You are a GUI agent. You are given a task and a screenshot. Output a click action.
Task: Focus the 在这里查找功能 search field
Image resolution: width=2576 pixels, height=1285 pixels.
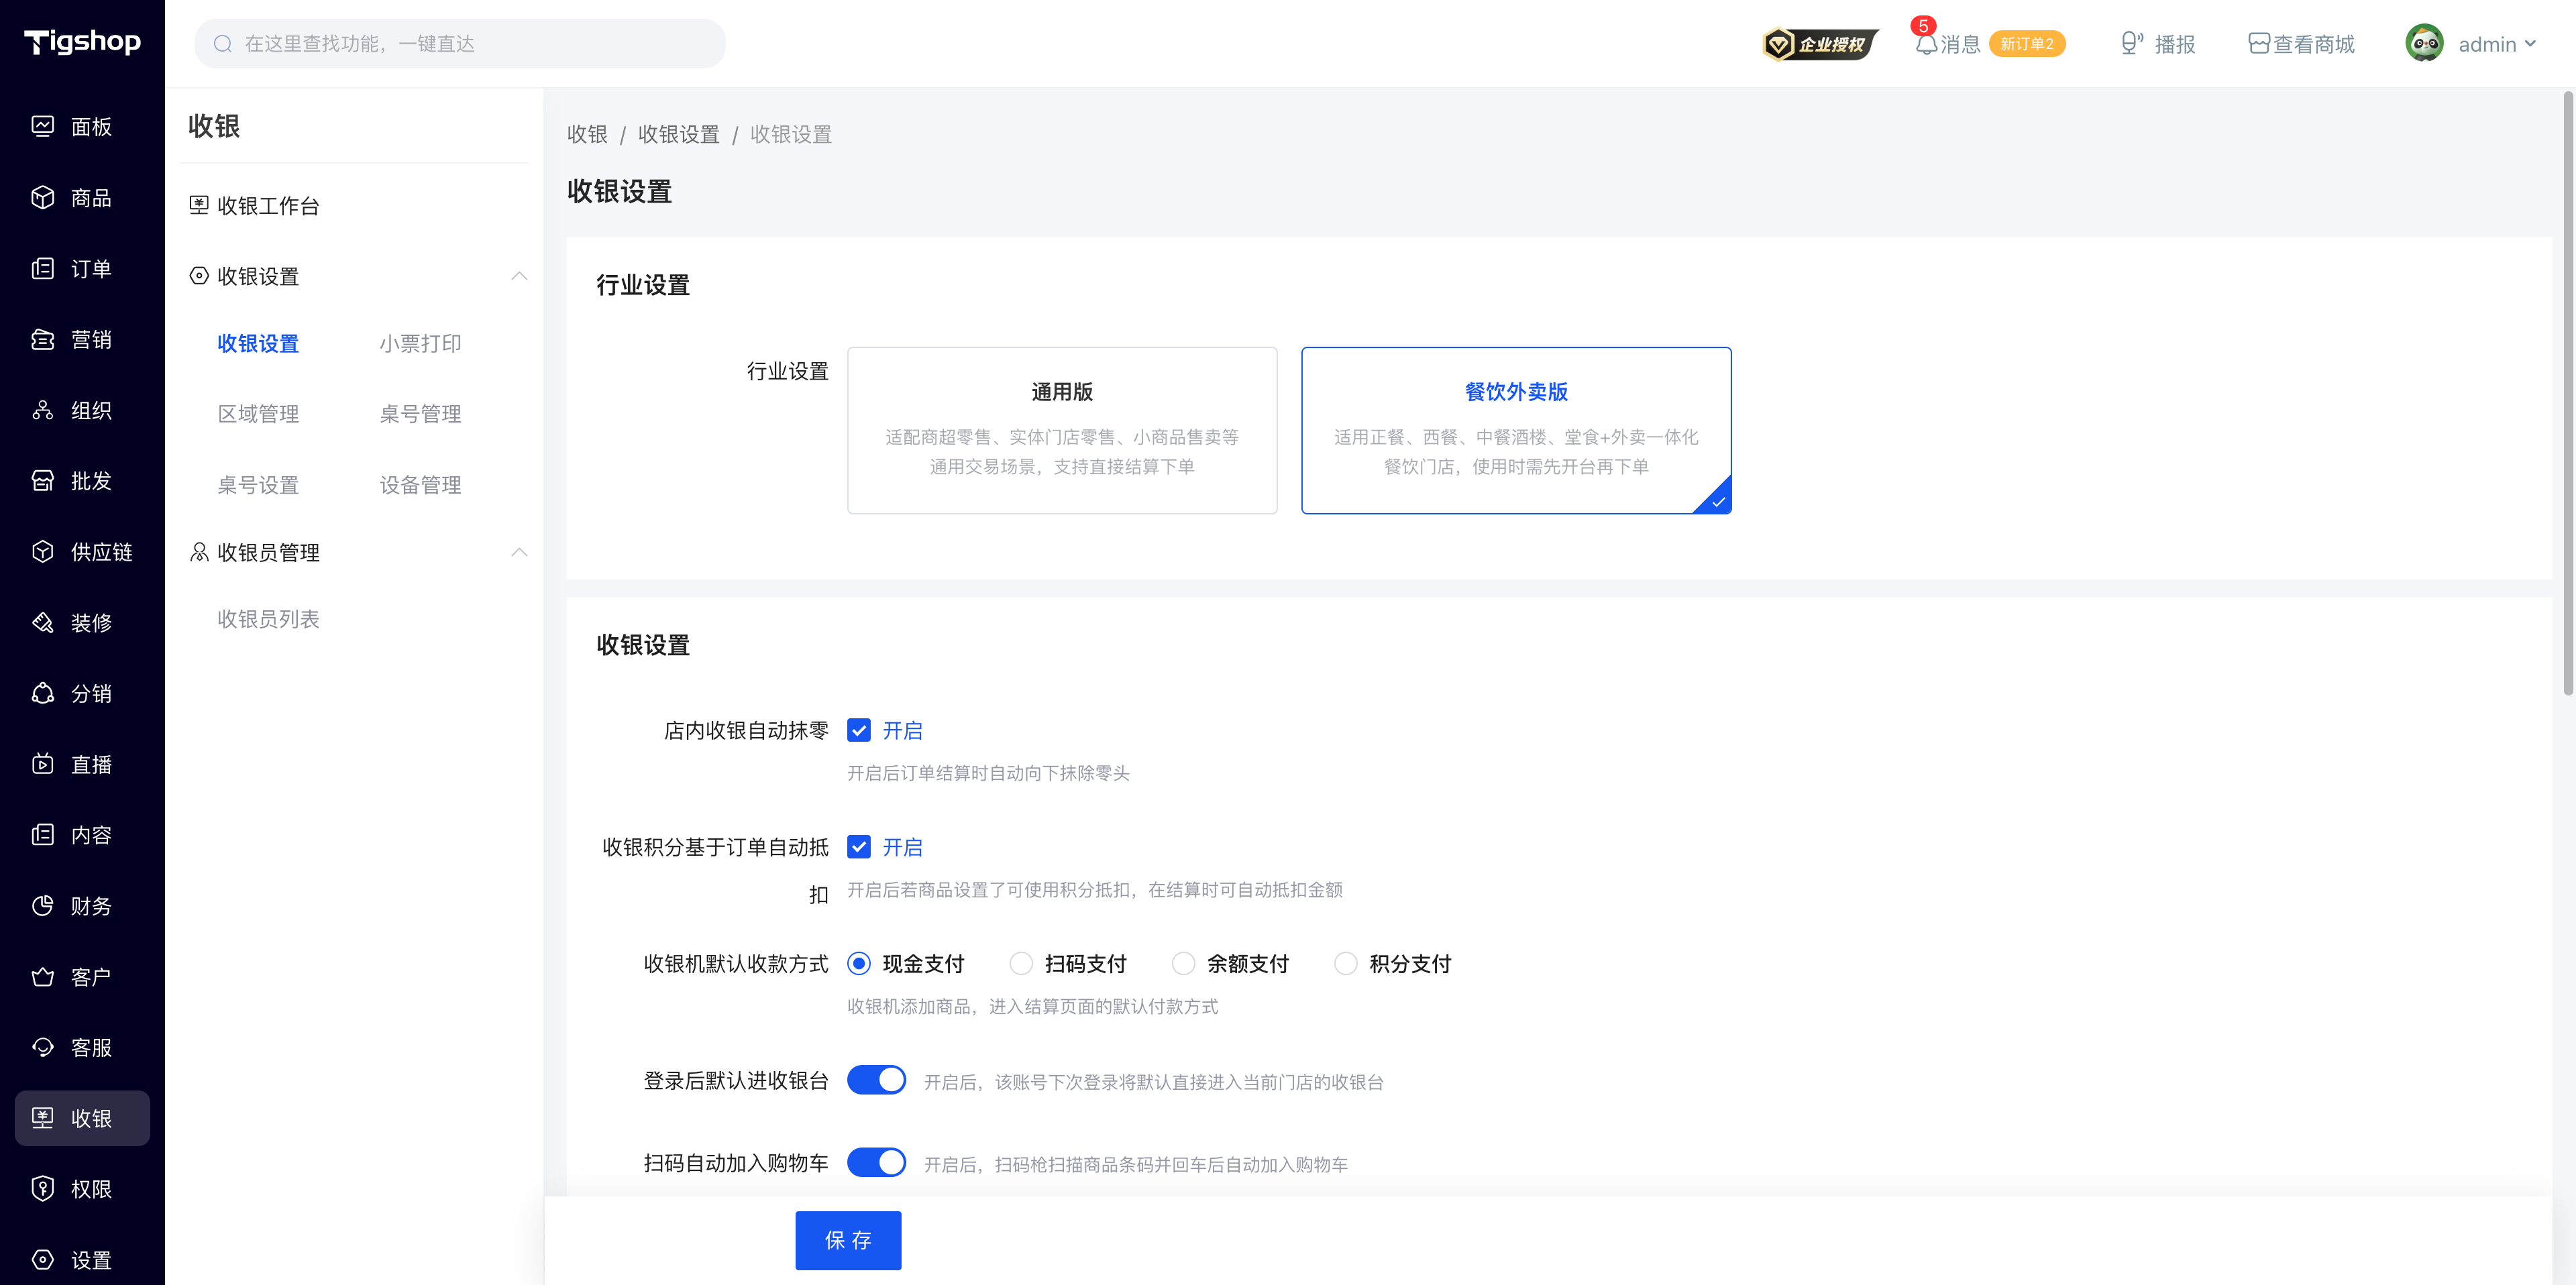click(x=460, y=44)
